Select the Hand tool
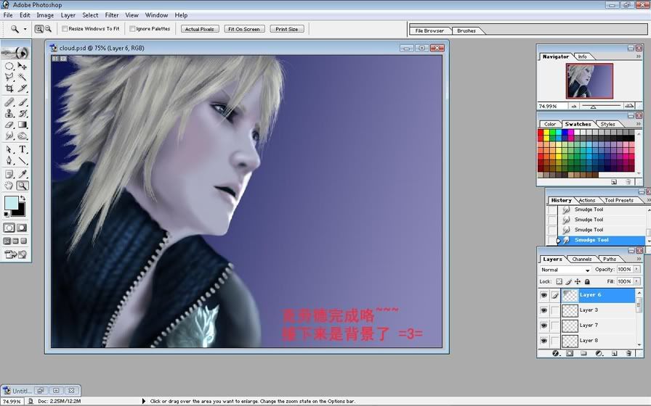 coord(9,186)
